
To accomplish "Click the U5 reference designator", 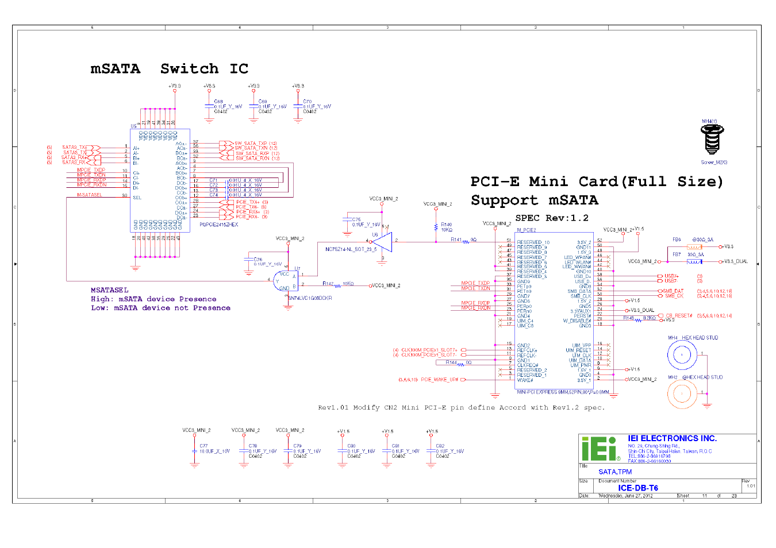I will pos(134,126).
